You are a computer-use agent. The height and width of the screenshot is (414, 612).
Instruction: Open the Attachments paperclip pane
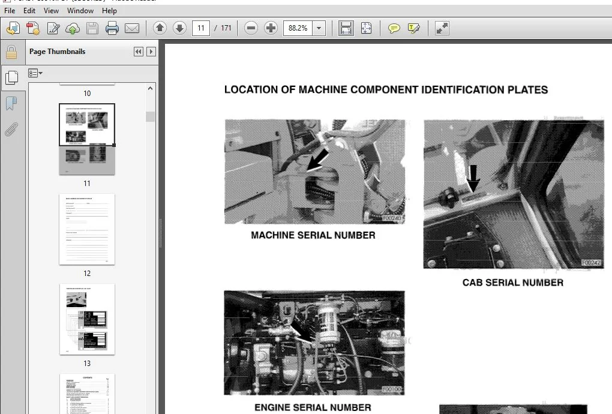[x=11, y=129]
